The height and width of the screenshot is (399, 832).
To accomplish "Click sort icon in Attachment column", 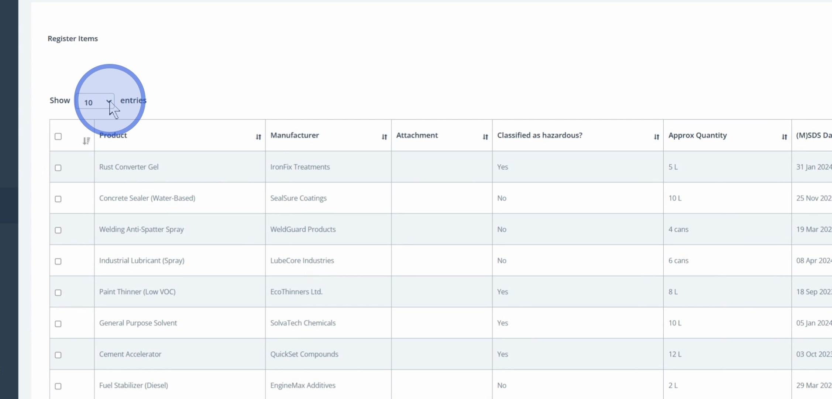I will 485,137.
